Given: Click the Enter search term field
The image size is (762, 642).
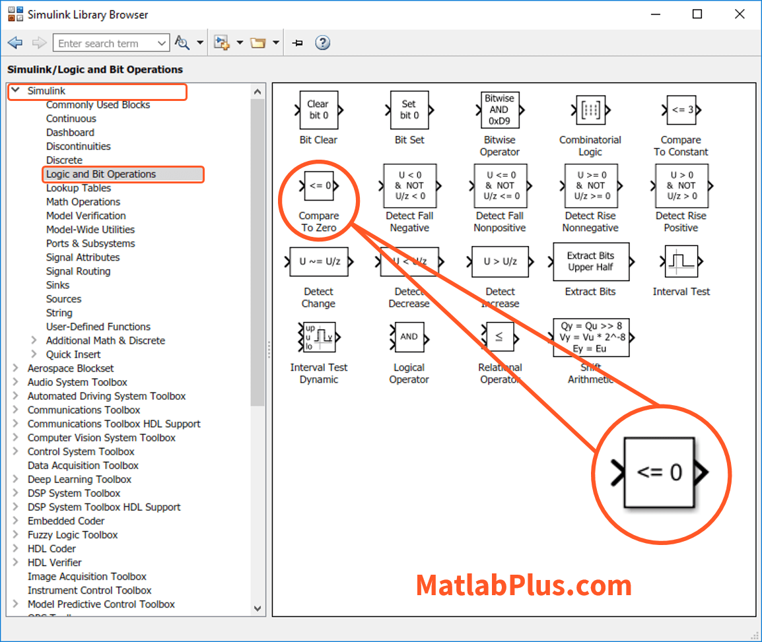Looking at the screenshot, I should [105, 44].
